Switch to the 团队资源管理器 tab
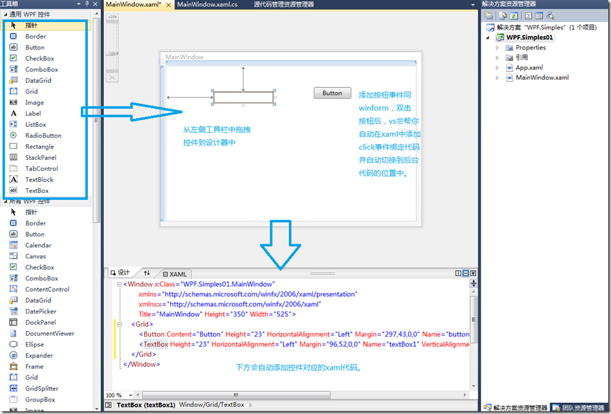Viewport: 611px width, 414px height. (x=579, y=408)
